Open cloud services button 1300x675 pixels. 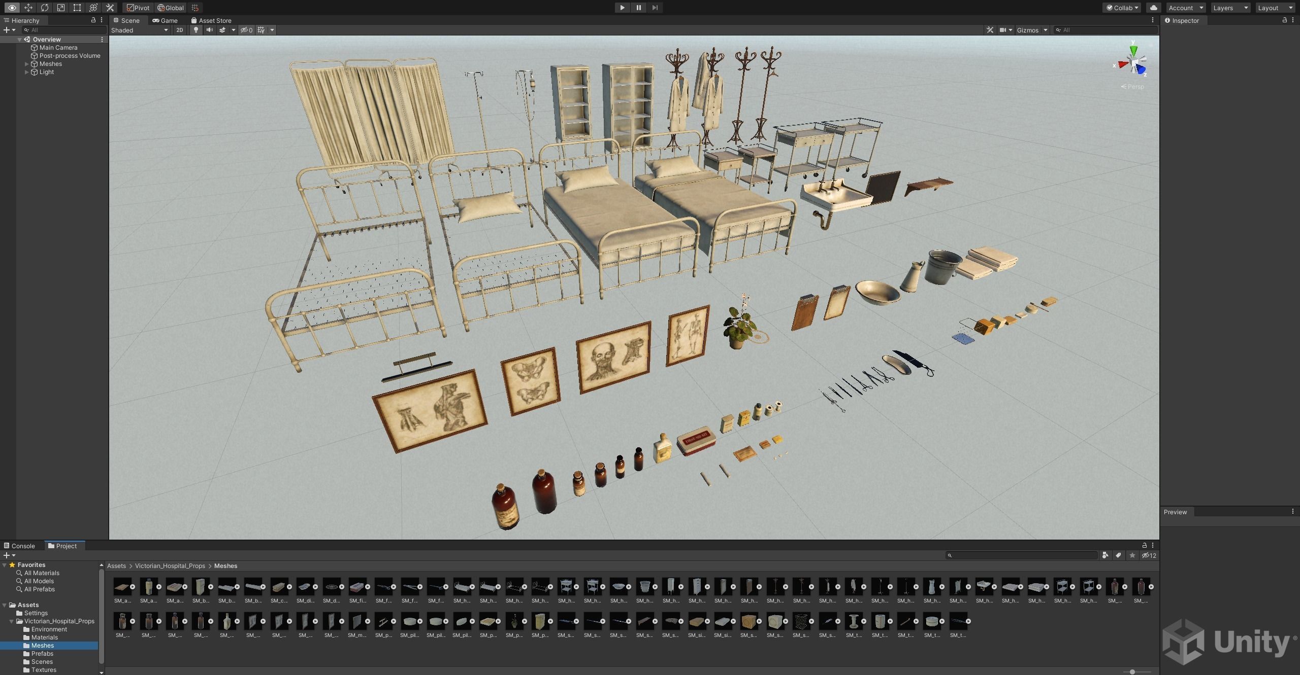coord(1154,8)
